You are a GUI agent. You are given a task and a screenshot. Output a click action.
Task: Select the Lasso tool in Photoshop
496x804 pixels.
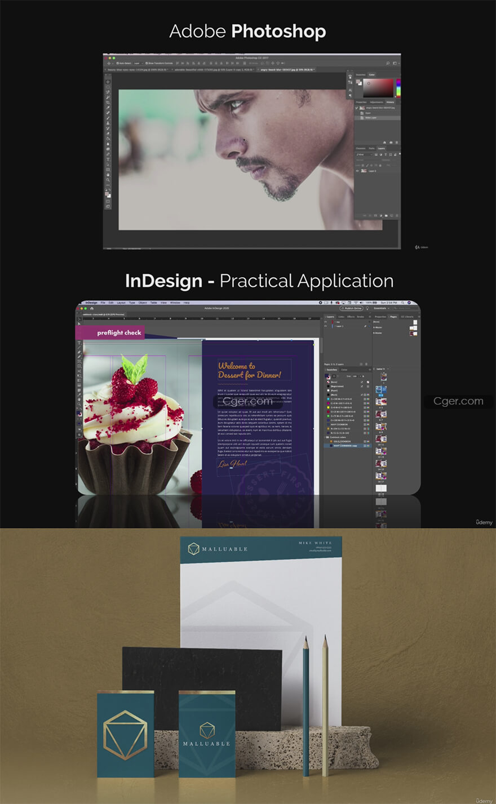pyautogui.click(x=108, y=92)
